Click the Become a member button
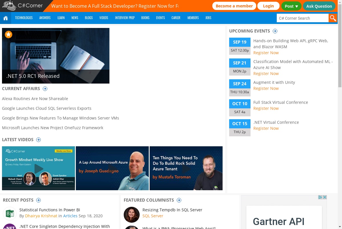 (234, 6)
